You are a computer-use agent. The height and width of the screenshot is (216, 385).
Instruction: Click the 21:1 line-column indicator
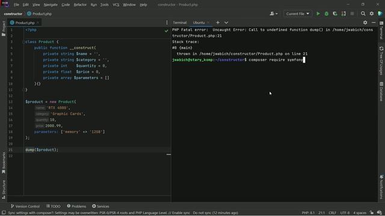(321, 213)
